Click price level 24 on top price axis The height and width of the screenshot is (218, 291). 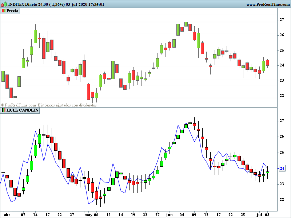point(282,65)
